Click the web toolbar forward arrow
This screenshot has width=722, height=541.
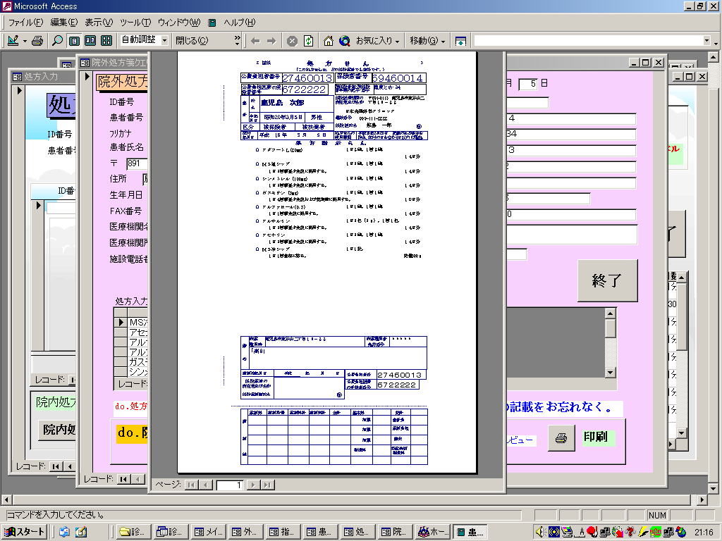point(271,41)
